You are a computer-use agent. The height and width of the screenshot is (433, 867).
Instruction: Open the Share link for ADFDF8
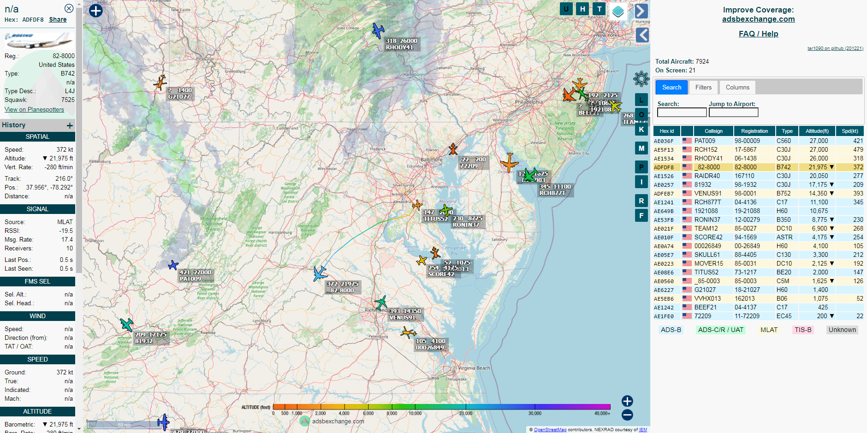(58, 19)
